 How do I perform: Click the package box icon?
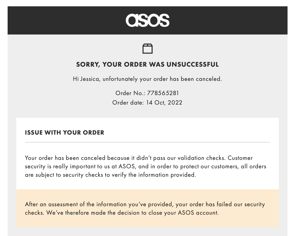(147, 49)
